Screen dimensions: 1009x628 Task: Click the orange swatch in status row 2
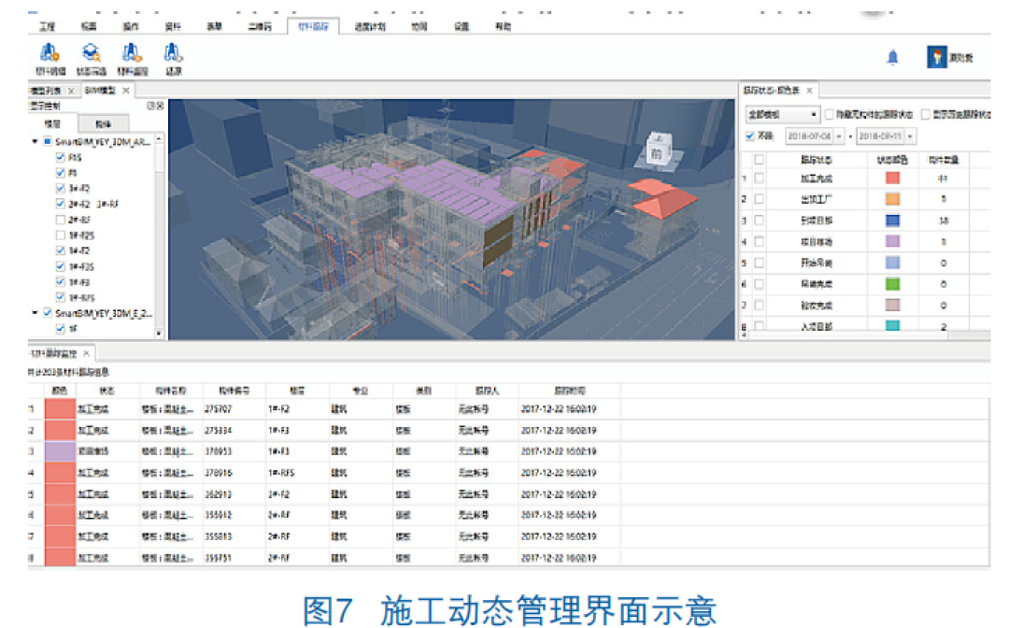892,199
